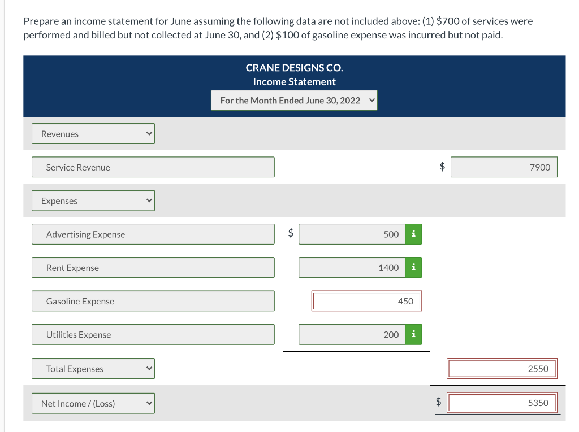Click the Advertising Expense account field
Viewport: 579px width, 432px height.
(153, 234)
